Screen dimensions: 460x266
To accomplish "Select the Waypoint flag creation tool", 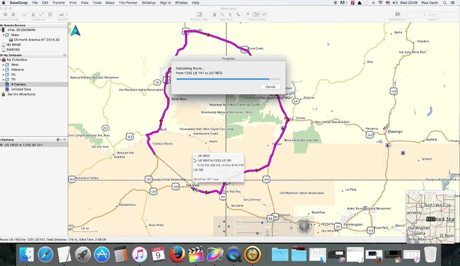I will click(248, 14).
